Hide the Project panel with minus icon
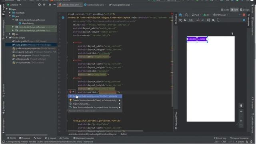Viewport: 256px width, 144px height. (x=54, y=5)
